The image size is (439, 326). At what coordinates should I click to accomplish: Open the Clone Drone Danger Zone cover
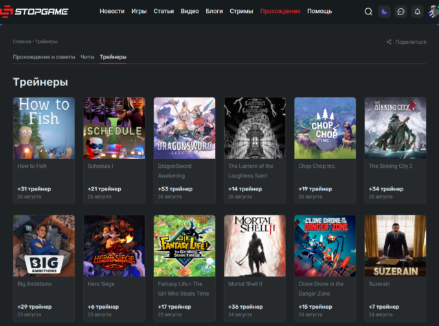coord(325,246)
